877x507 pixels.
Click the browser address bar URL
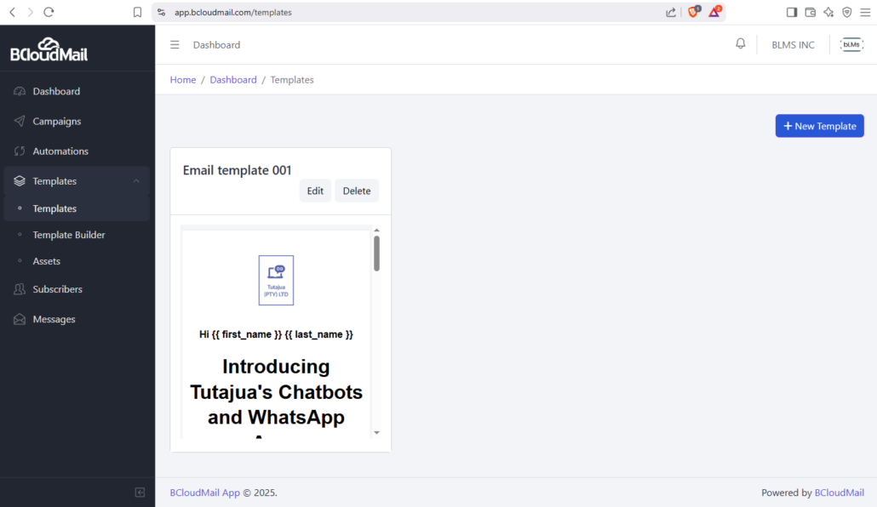pyautogui.click(x=233, y=12)
